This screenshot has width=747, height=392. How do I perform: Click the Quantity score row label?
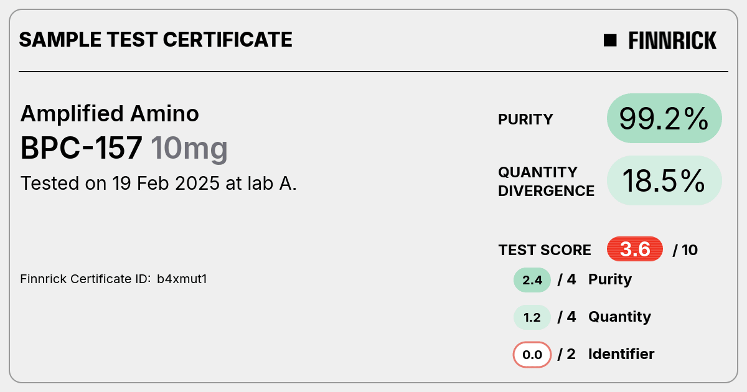coord(619,317)
